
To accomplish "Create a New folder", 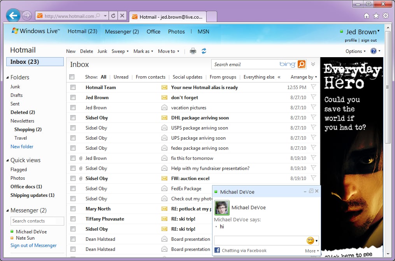I will tap(22, 146).
